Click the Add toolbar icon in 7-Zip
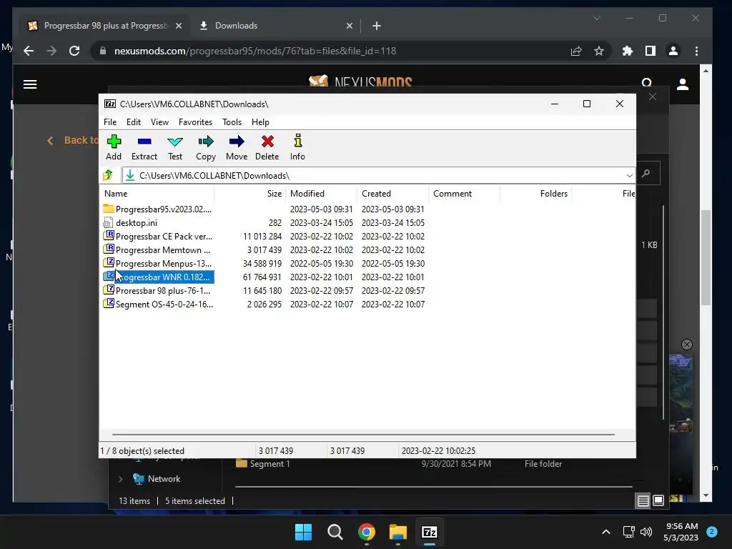 (114, 147)
